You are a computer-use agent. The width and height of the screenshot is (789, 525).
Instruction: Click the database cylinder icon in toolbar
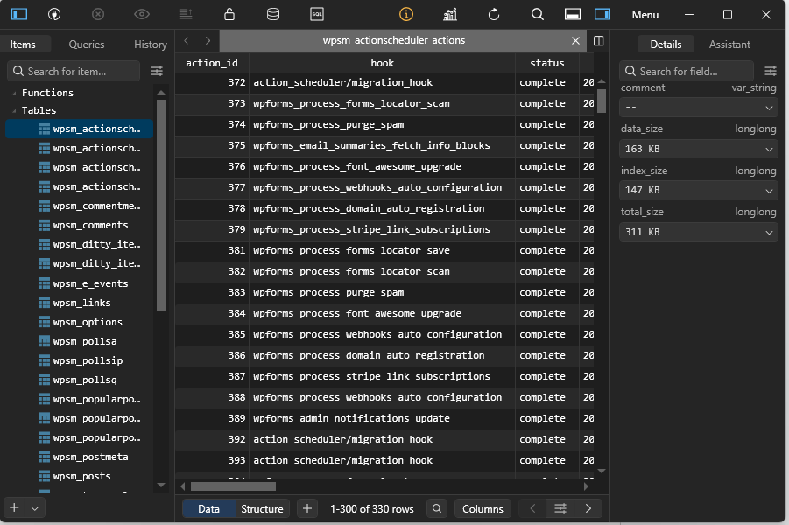[273, 14]
